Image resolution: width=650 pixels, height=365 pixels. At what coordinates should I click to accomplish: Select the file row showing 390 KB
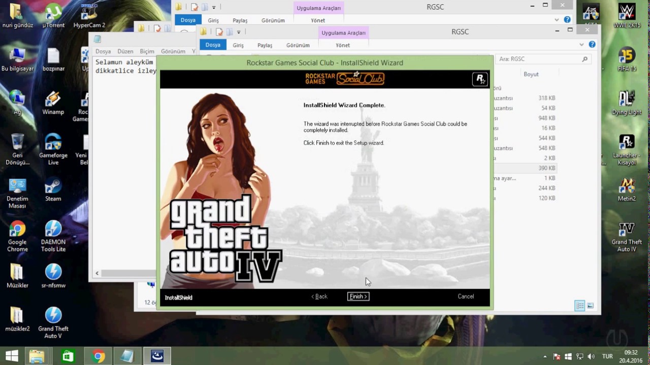[526, 168]
